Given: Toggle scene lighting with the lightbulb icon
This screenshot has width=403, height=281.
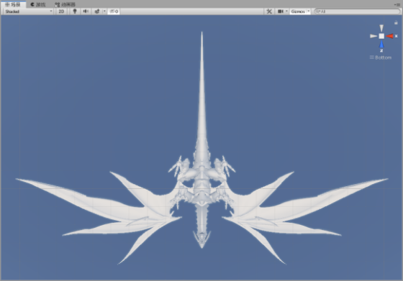Looking at the screenshot, I should click(75, 11).
